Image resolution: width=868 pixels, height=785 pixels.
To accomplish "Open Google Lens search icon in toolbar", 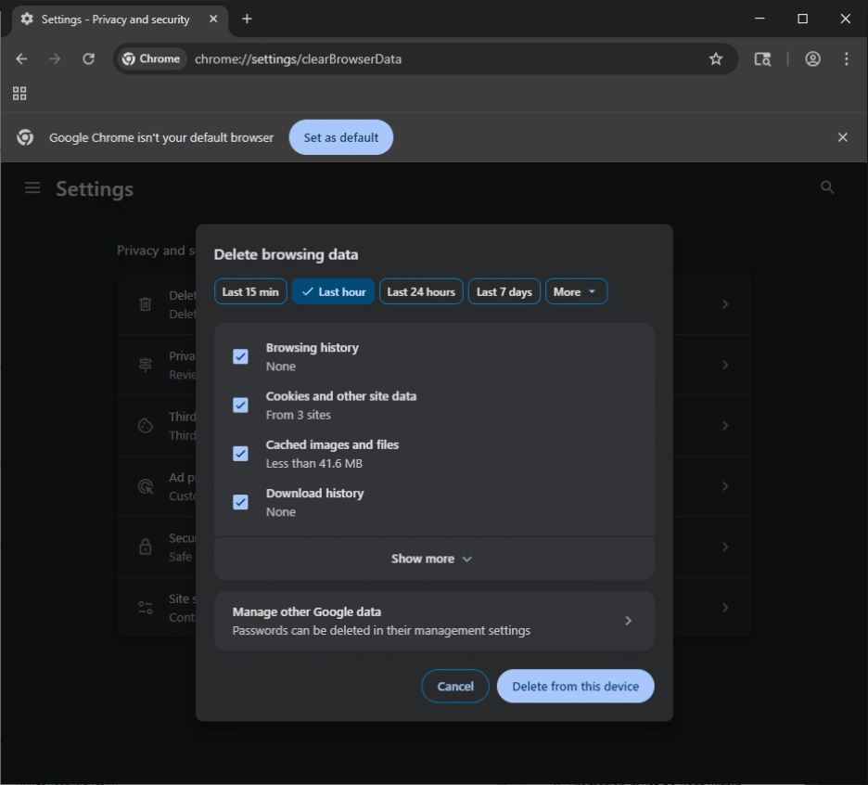I will pyautogui.click(x=762, y=58).
